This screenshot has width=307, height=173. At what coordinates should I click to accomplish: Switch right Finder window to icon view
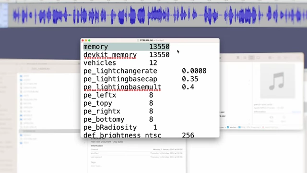238,58
